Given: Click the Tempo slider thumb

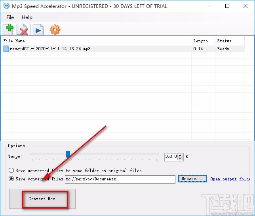Looking at the screenshot, I should pos(68,154).
